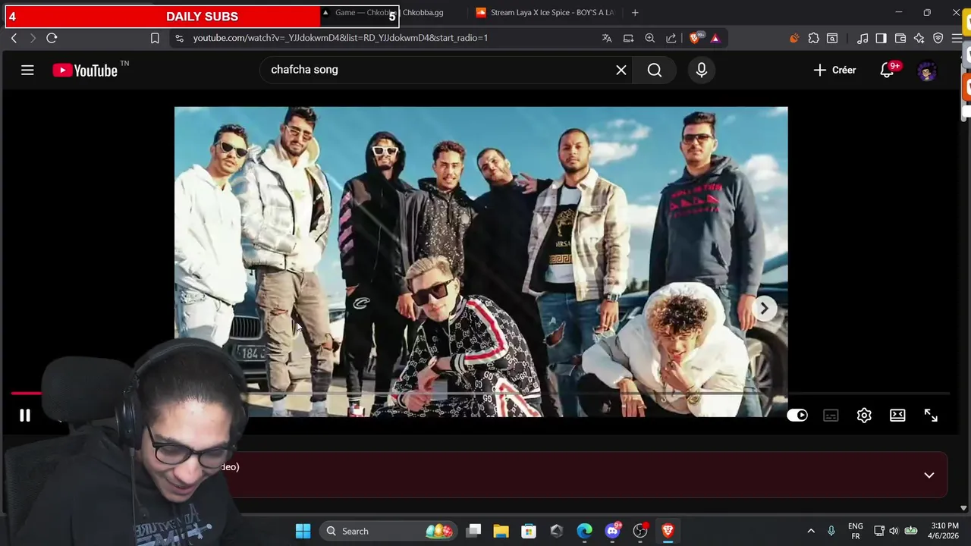Open File Explorer from taskbar
This screenshot has height=546, width=971.
coord(501,531)
